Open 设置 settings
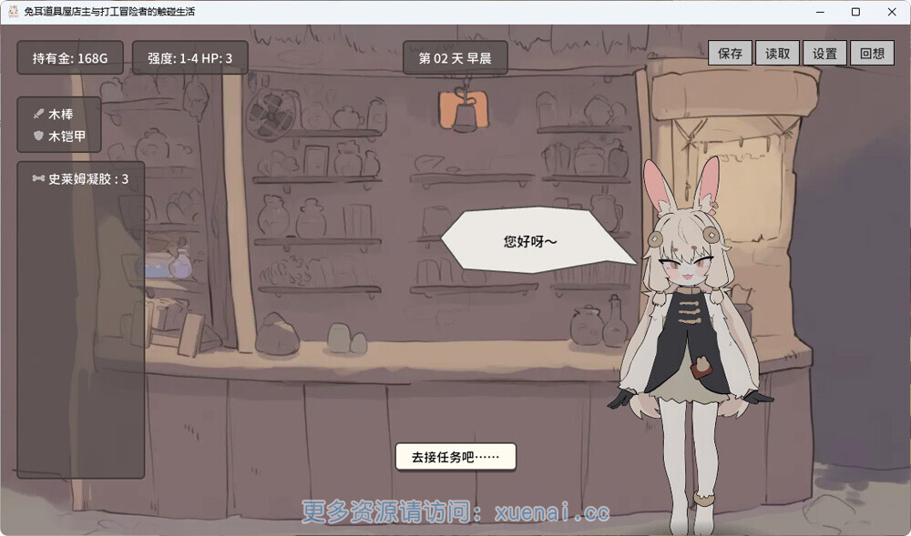Viewport: 911px width, 536px height. pos(824,54)
